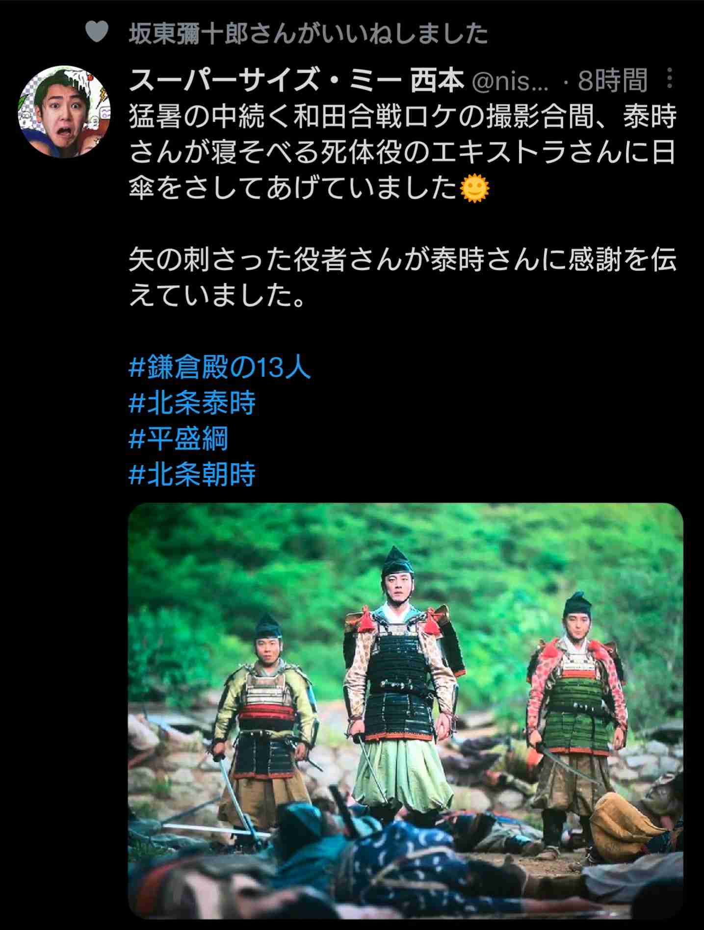Tap the center samurai in black armor

click(x=404, y=687)
